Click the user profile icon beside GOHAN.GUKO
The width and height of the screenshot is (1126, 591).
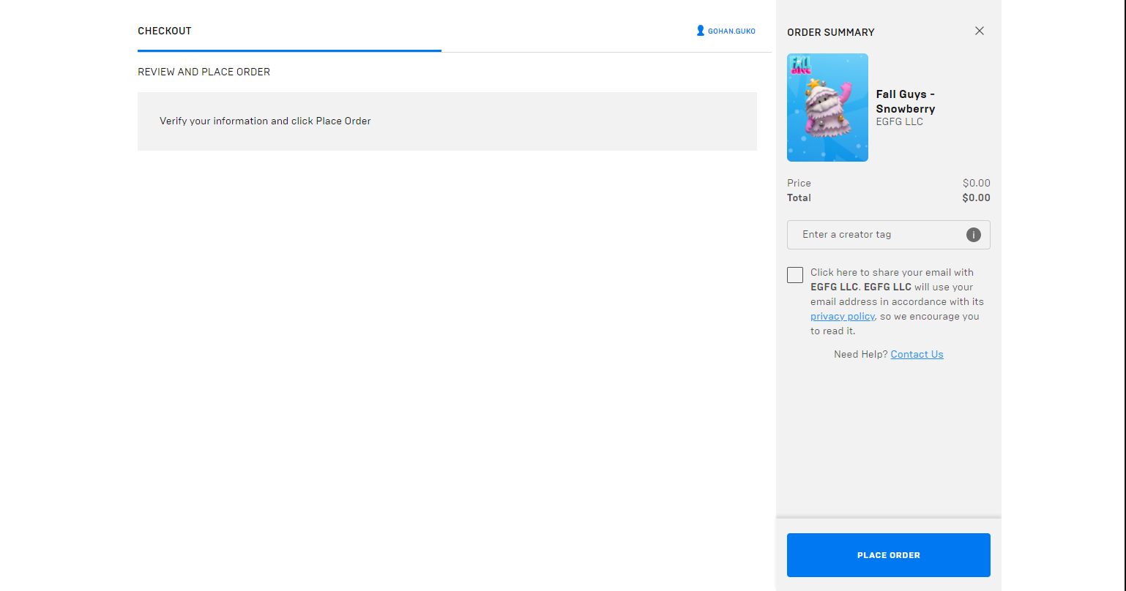(700, 31)
